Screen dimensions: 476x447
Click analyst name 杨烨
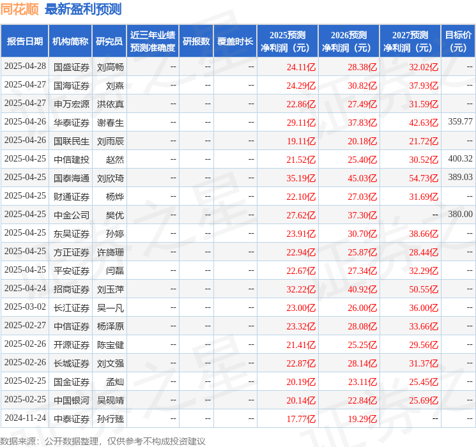(115, 197)
